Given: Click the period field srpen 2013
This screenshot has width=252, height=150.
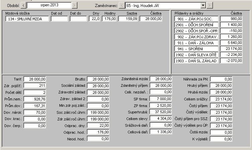Looking at the screenshot, I should (49, 5).
